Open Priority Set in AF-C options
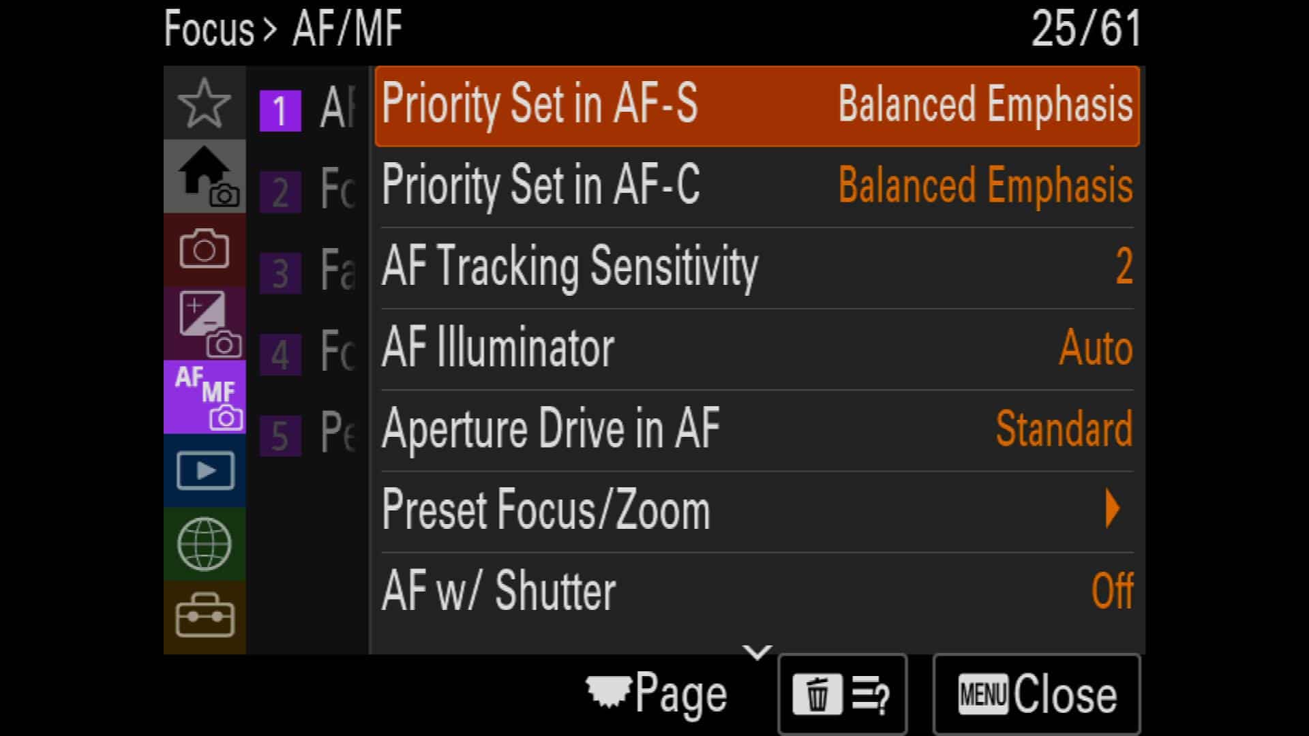Viewport: 1309px width, 736px height. tap(757, 186)
